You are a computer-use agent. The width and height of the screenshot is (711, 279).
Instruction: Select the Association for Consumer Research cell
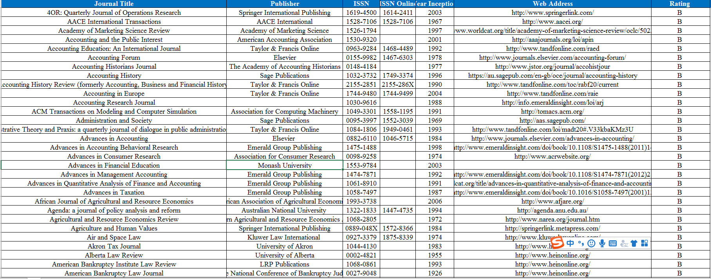[x=285, y=156]
